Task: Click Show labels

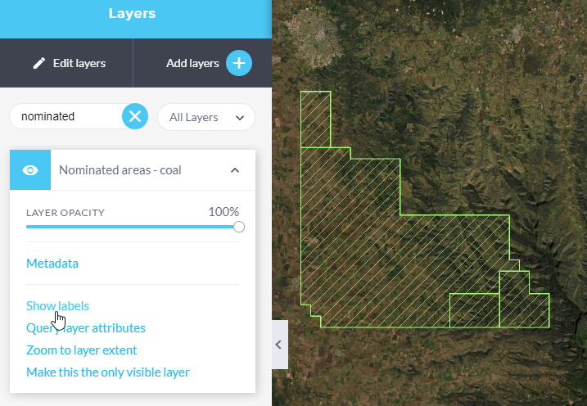Action: tap(57, 306)
